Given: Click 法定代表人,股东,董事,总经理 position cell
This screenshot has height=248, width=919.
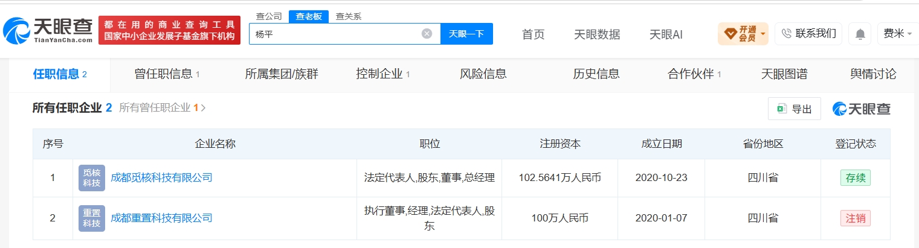Looking at the screenshot, I should pos(430,178).
